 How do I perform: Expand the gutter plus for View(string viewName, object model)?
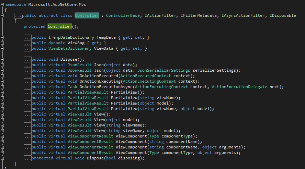[x=2, y=131]
